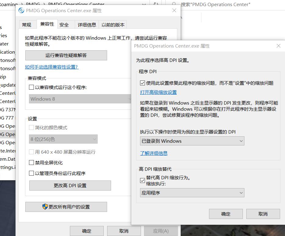285x236 pixels.
Task: Close the high DPI settings dialog
Action: [279, 46]
